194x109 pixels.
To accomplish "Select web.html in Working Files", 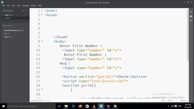I will [8, 15].
